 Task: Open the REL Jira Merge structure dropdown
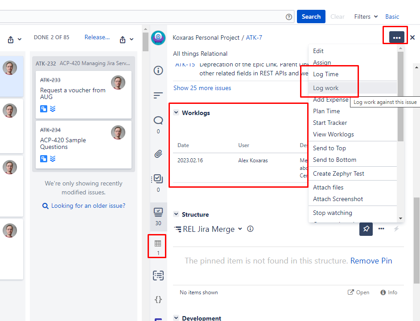coord(208,229)
